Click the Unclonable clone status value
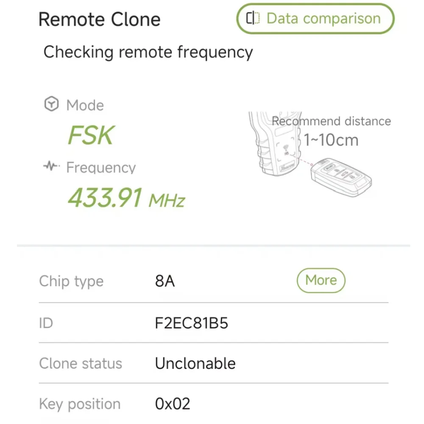The width and height of the screenshot is (424, 424). tap(195, 363)
